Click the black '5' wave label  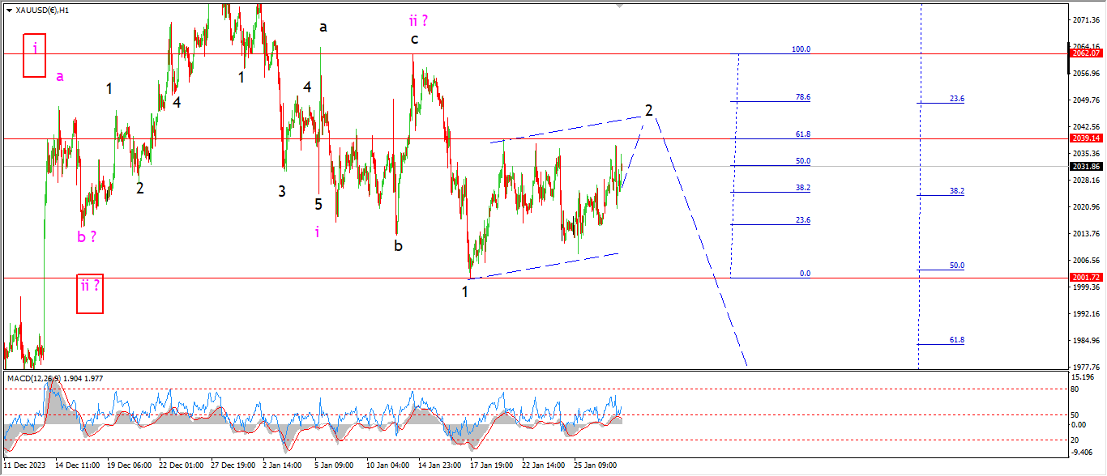(318, 204)
